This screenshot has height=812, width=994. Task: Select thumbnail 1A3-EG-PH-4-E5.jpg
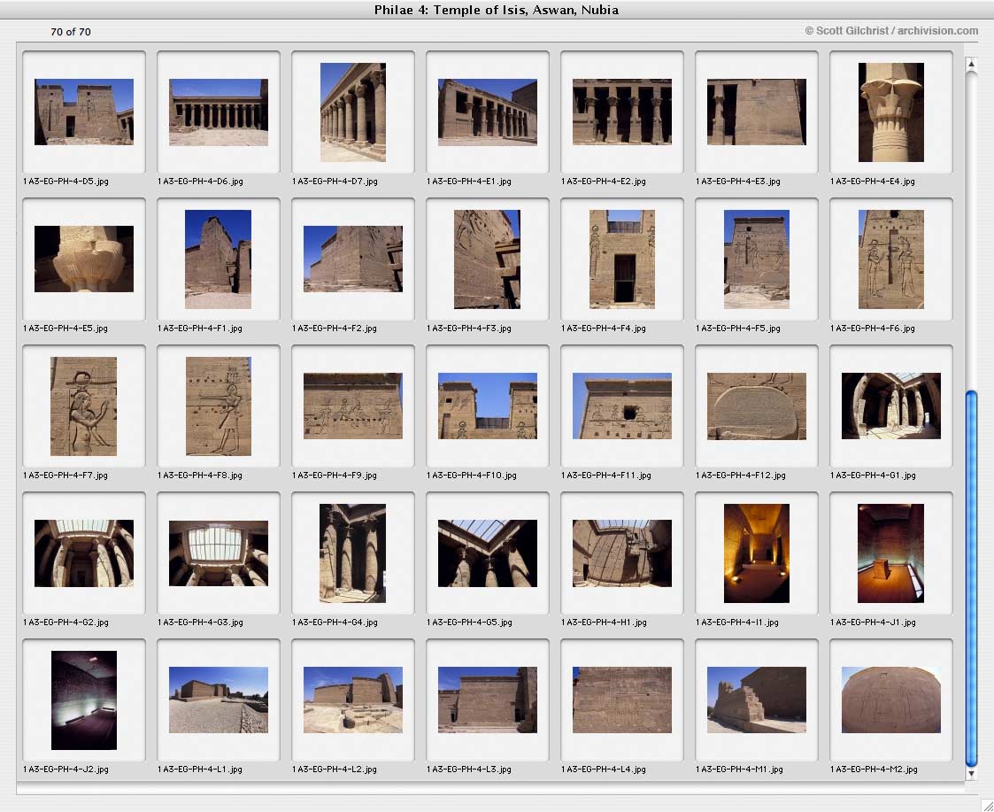[x=84, y=259]
